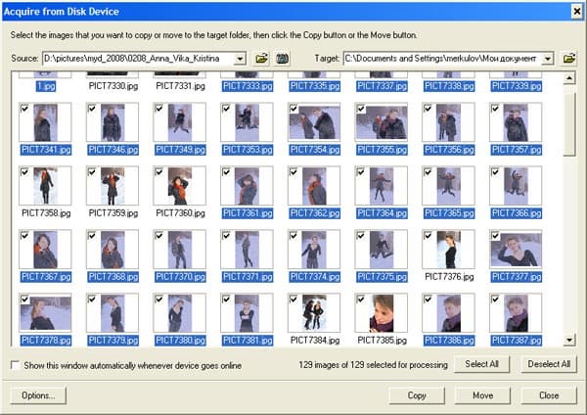Image resolution: width=587 pixels, height=415 pixels.
Task: Click the 1.jpg file name
Action: pos(46,86)
